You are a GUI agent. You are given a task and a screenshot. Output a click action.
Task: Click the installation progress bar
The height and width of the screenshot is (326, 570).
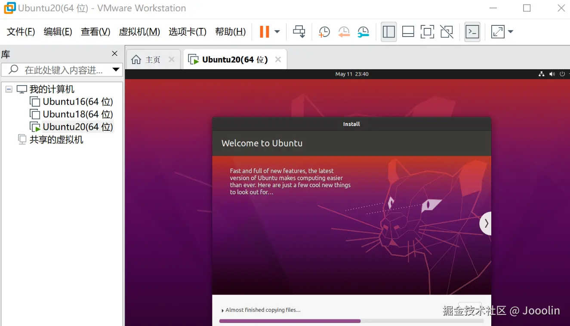(x=351, y=321)
